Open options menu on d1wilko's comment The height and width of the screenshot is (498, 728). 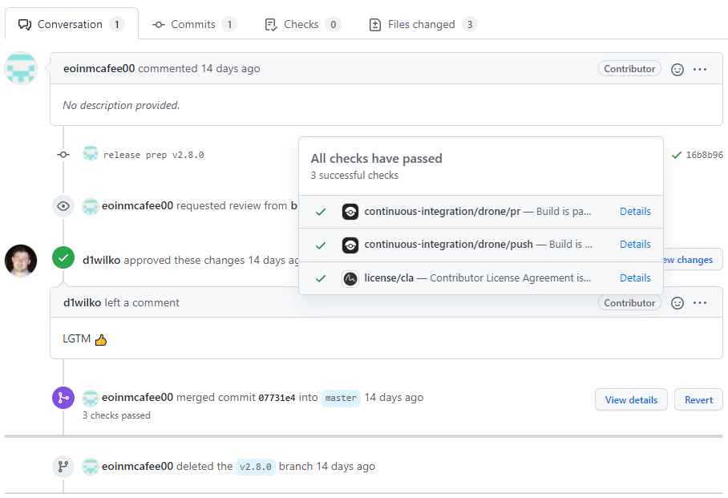tap(700, 303)
